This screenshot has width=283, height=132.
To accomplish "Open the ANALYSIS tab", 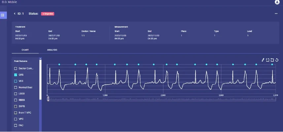I will pyautogui.click(x=52, y=50).
